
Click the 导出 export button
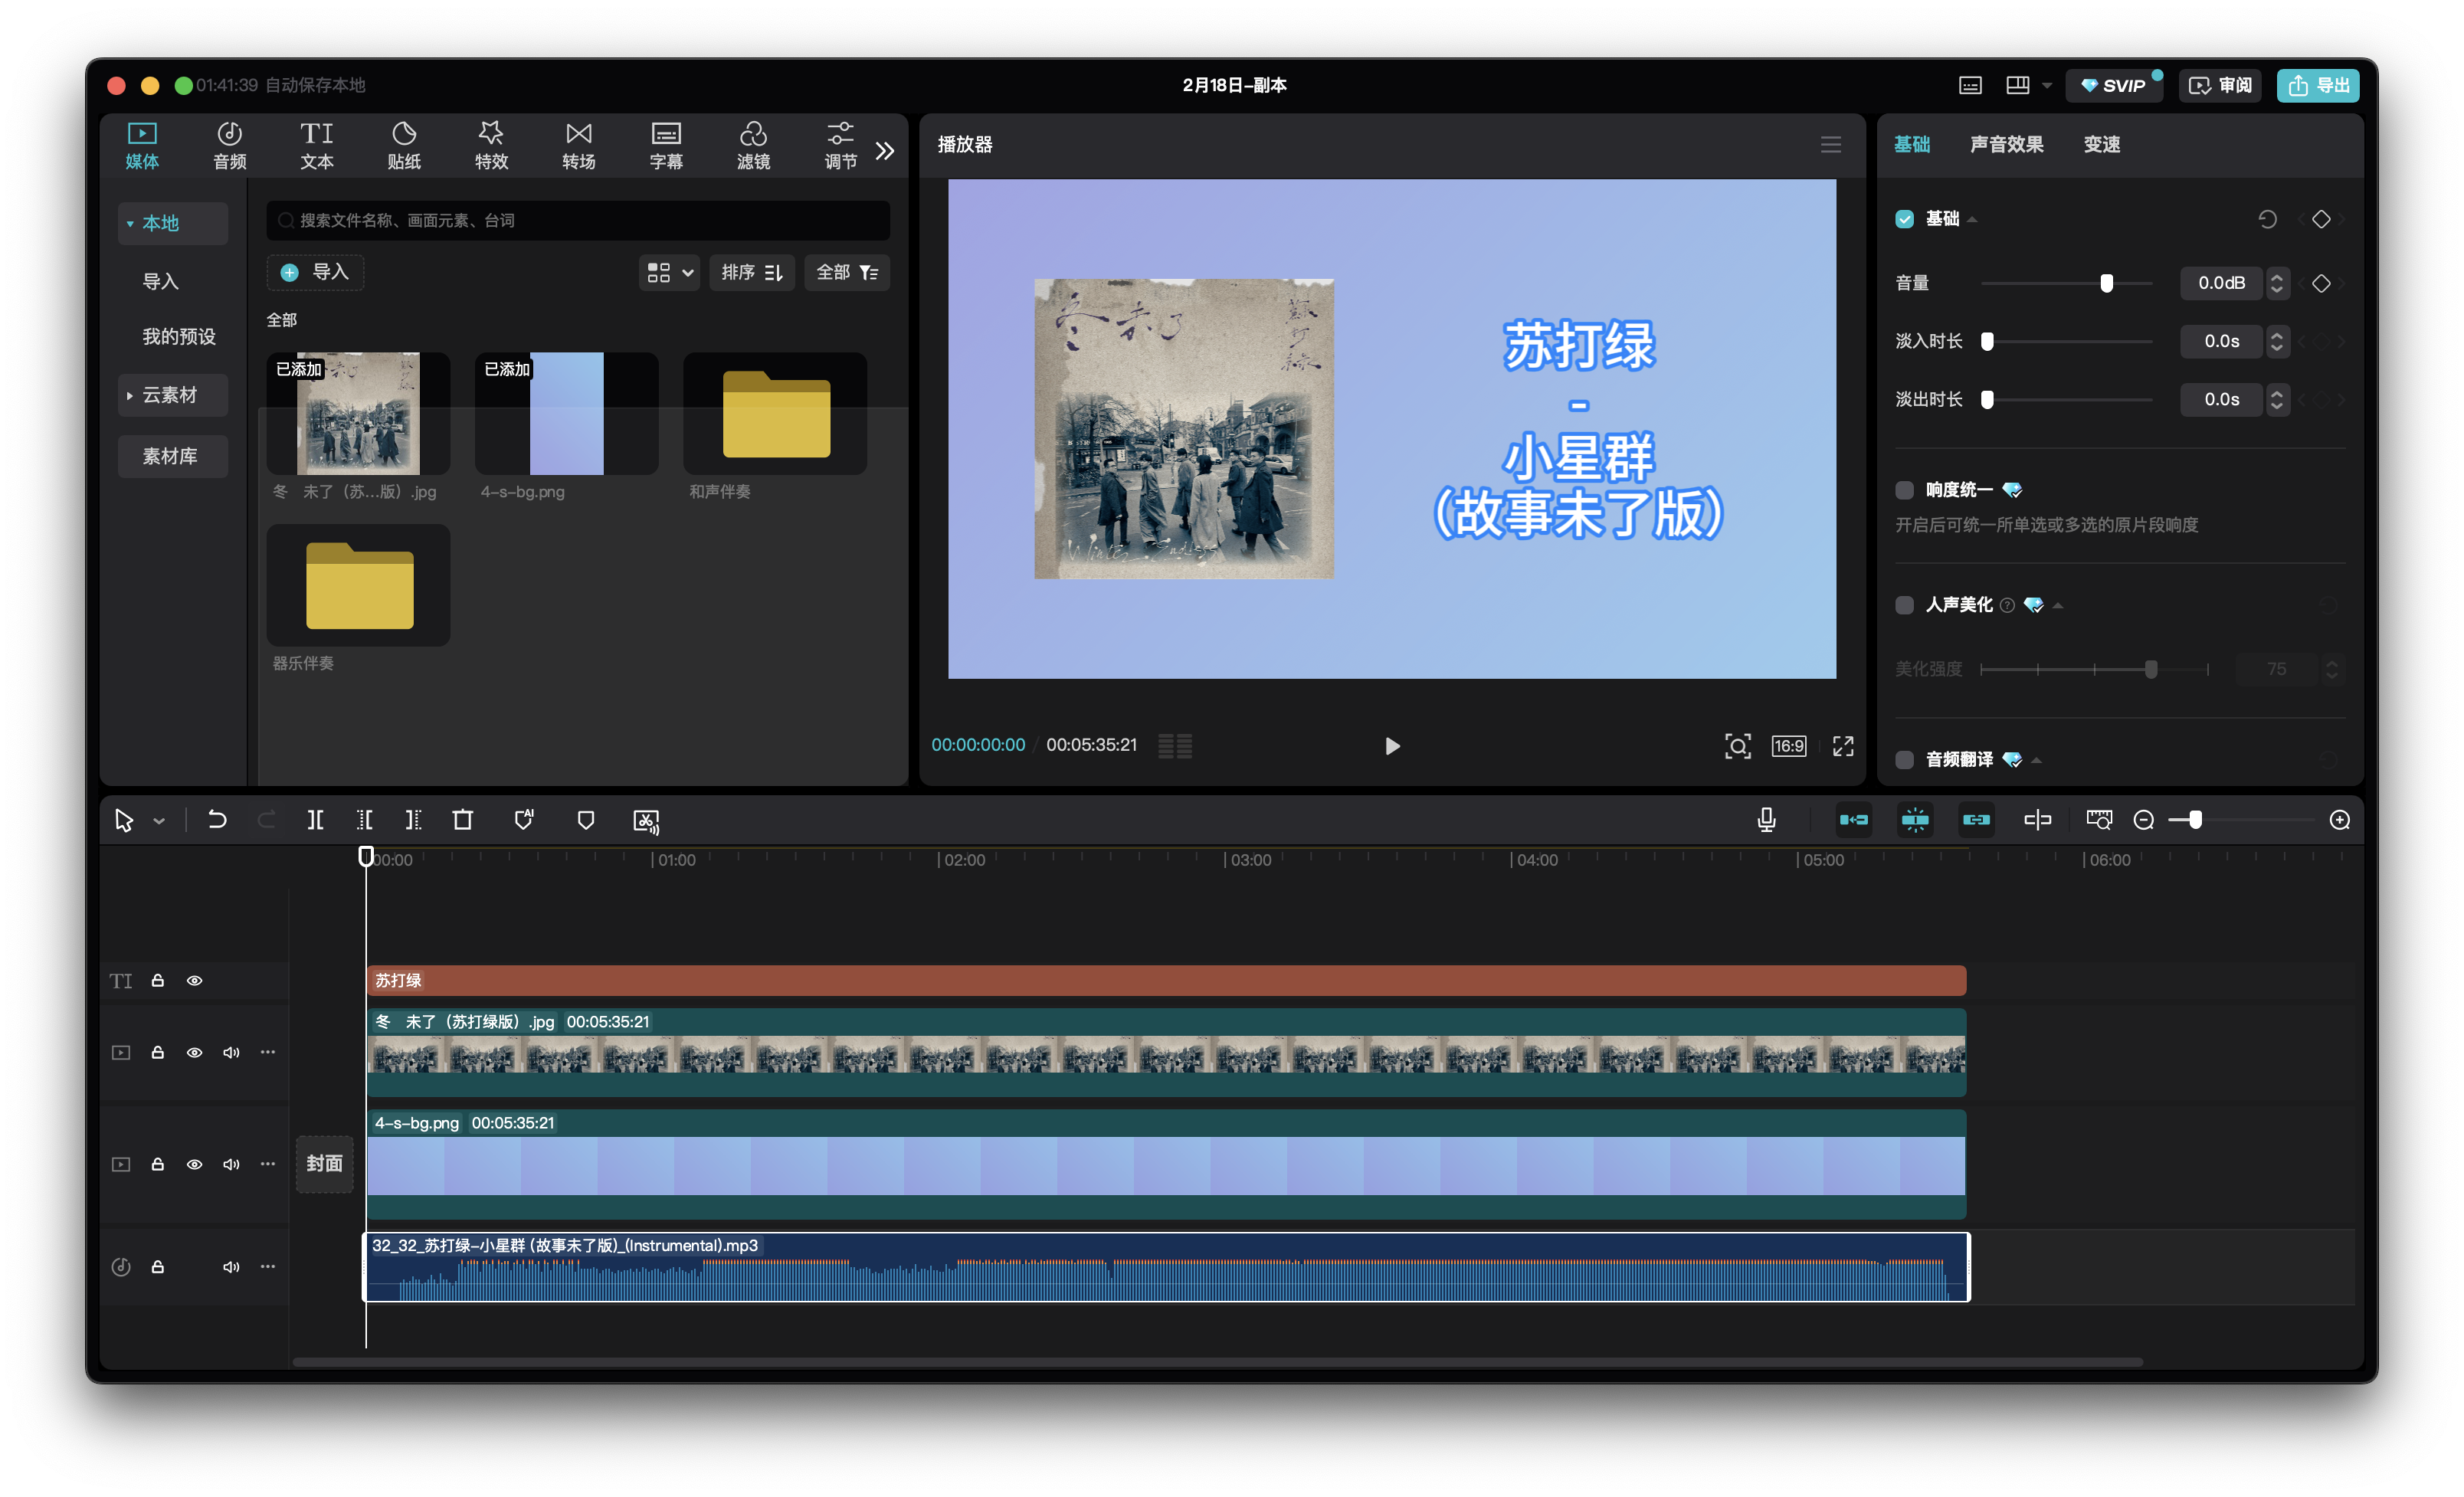tap(2317, 86)
